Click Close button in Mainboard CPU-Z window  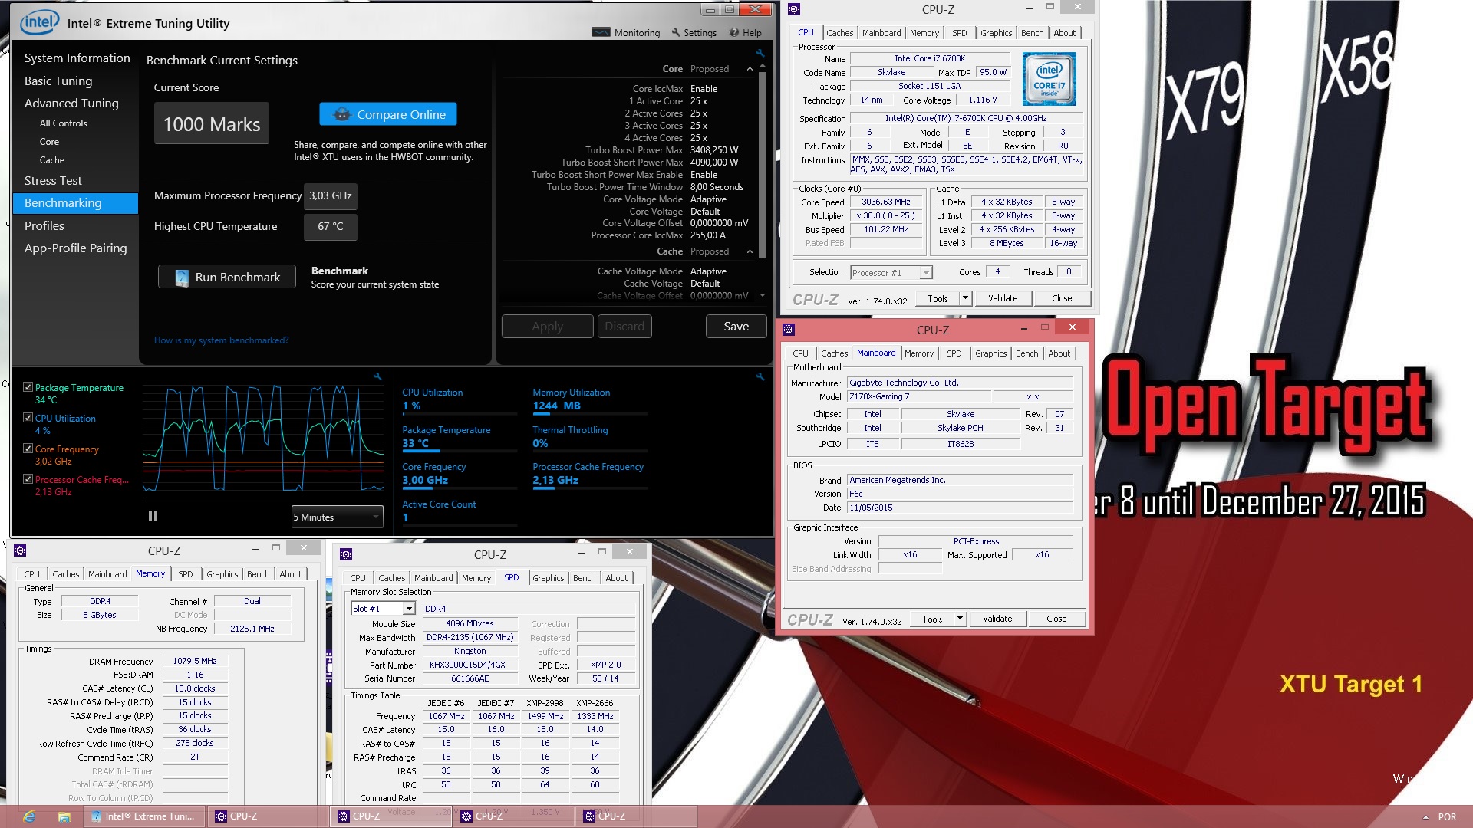point(1056,619)
